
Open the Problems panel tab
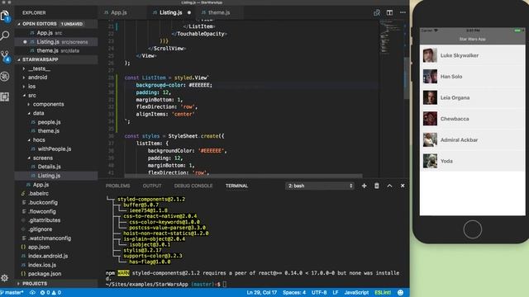(117, 186)
